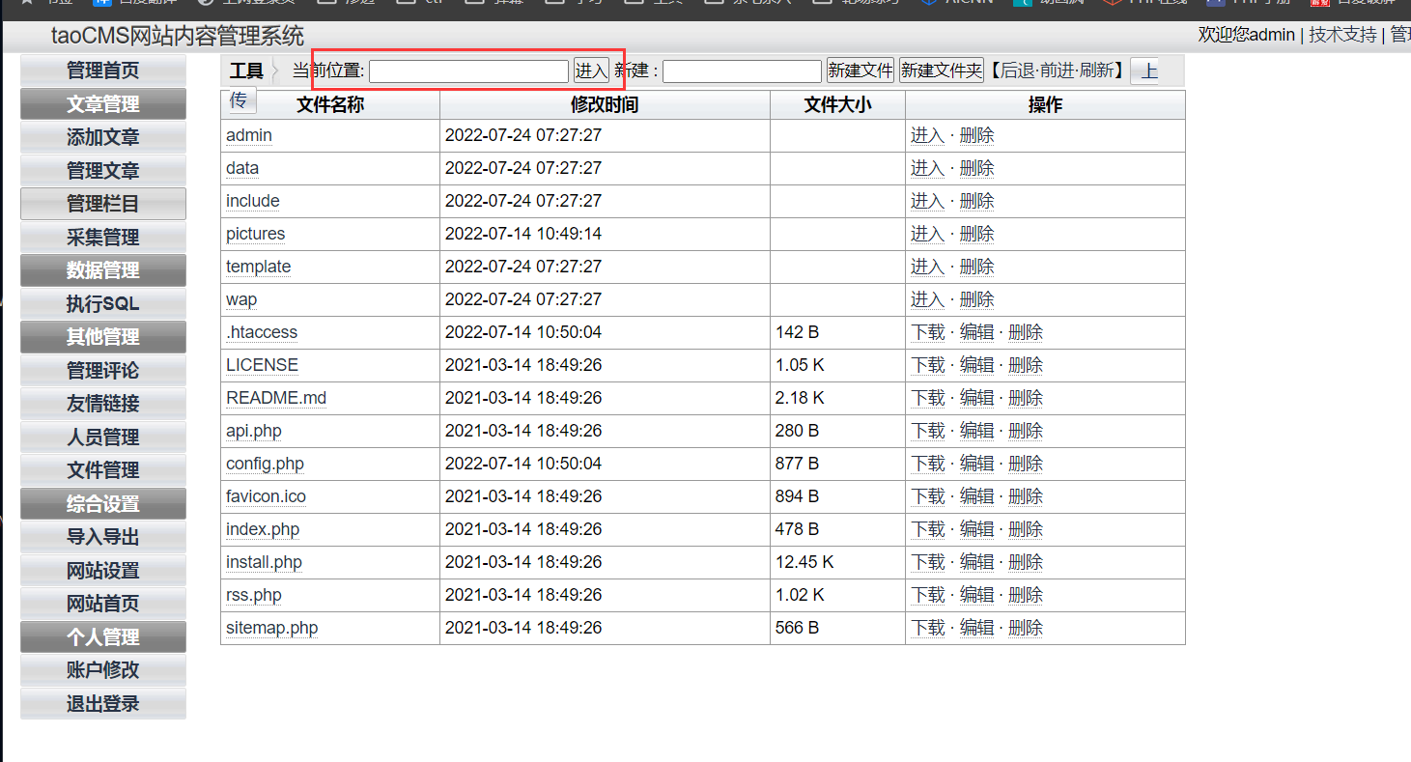The image size is (1411, 762).
Task: Click 编辑 for config.php
Action: 976,464
